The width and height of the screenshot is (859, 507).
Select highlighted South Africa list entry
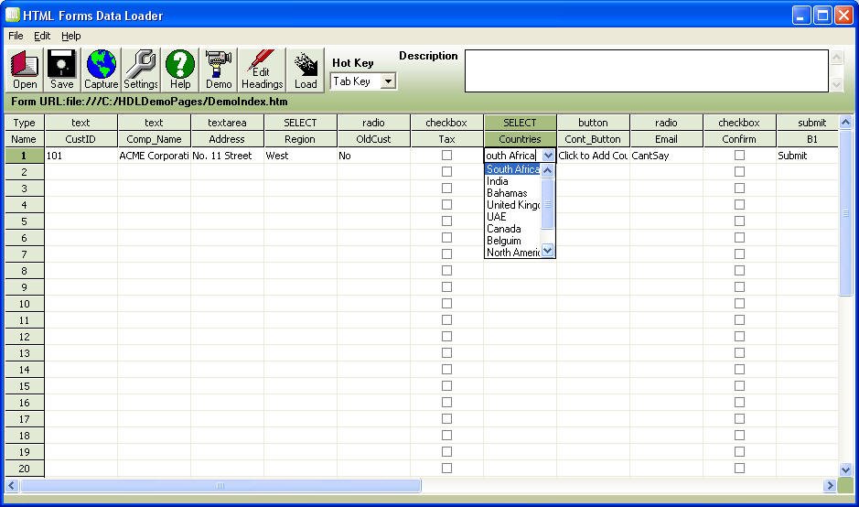(513, 169)
